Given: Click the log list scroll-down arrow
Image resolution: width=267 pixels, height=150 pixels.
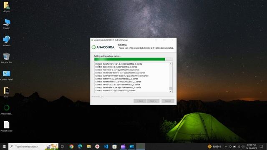Looking at the screenshot, I should point(171,91).
